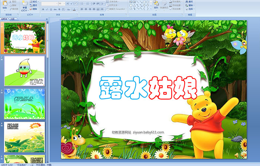Screen dimensions: 260x166
Task: Toggle Italic text formatting
Action: pyautogui.click(x=46, y=9)
